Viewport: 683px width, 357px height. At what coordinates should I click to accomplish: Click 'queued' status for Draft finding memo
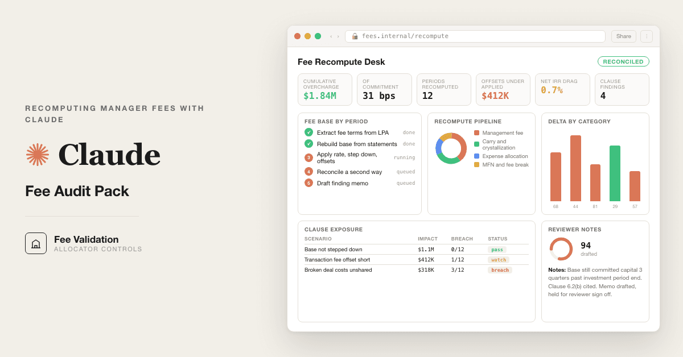point(406,183)
